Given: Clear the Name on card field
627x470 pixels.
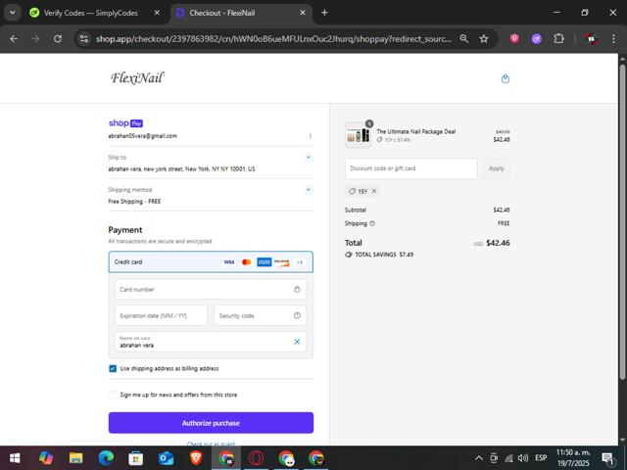Looking at the screenshot, I should pyautogui.click(x=297, y=342).
